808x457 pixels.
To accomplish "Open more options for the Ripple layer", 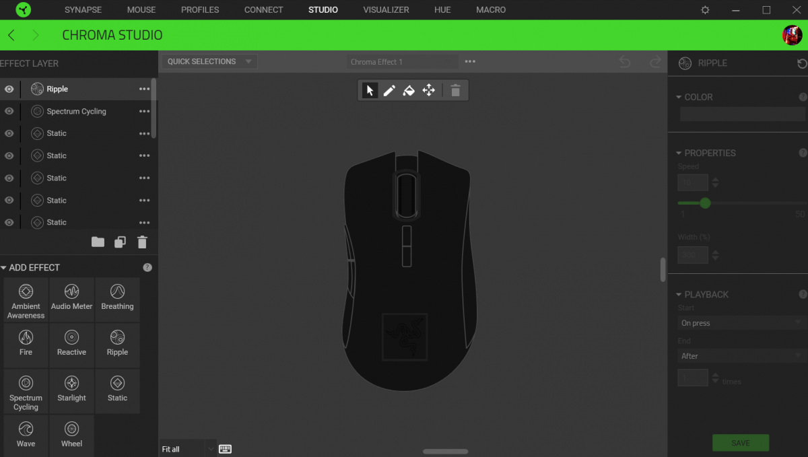I will (144, 89).
